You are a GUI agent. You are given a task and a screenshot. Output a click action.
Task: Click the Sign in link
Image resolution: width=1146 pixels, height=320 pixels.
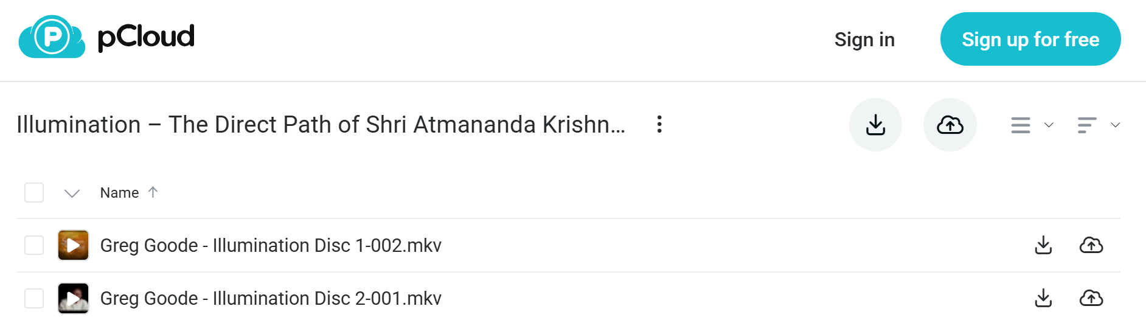click(864, 40)
